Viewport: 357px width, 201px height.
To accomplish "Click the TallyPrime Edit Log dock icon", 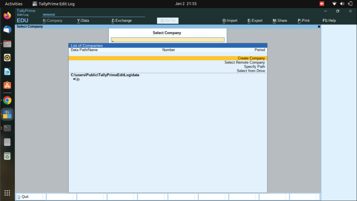I will coord(7,114).
